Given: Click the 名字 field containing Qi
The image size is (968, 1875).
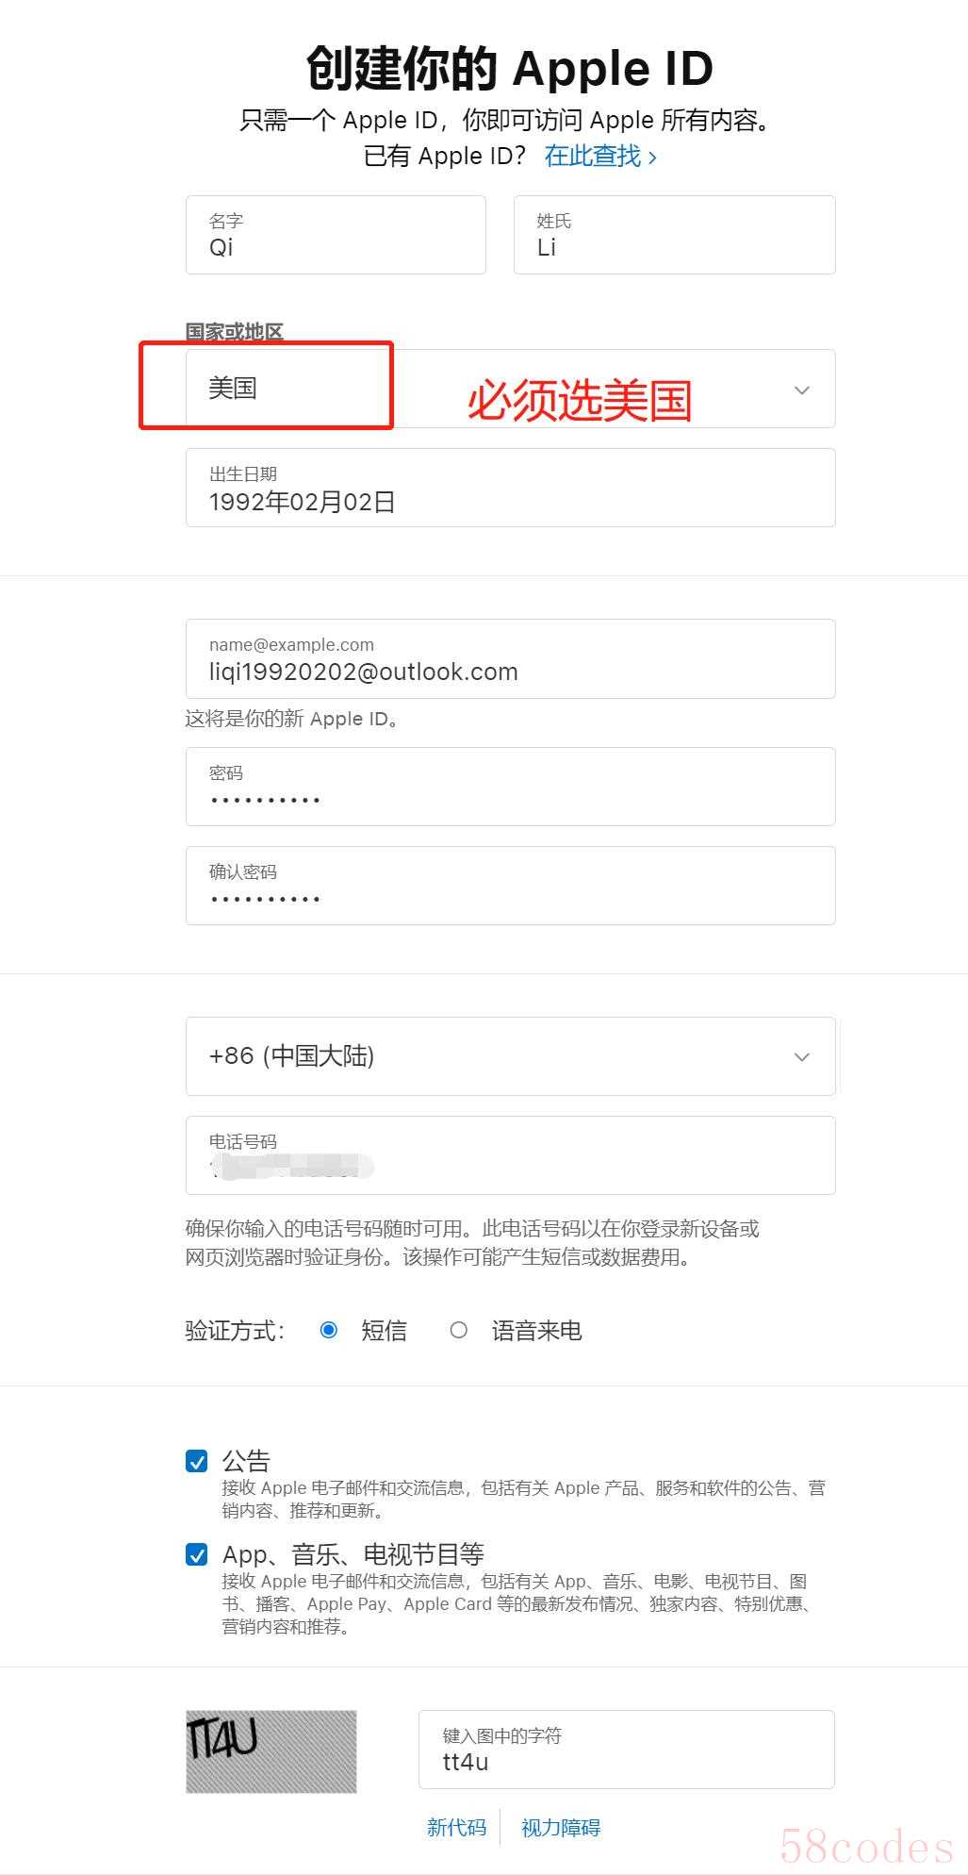Looking at the screenshot, I should coord(336,235).
